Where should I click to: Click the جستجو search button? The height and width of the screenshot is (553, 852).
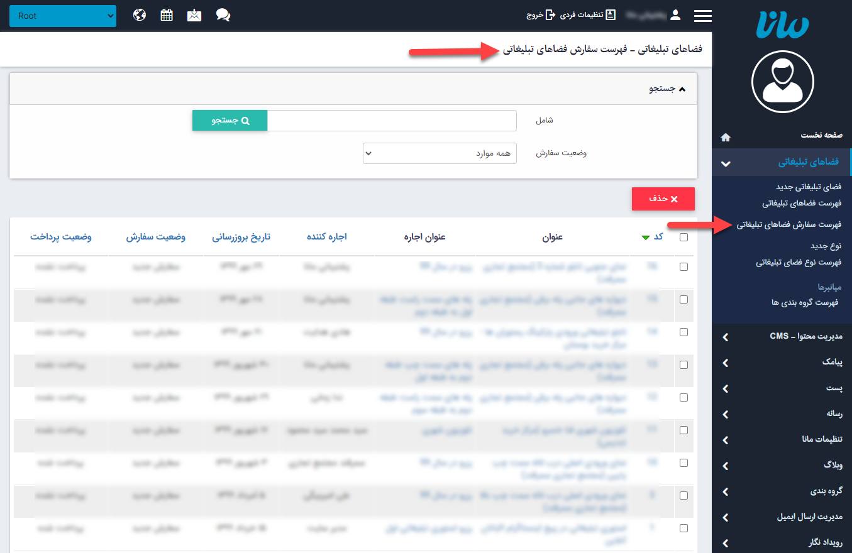point(230,120)
